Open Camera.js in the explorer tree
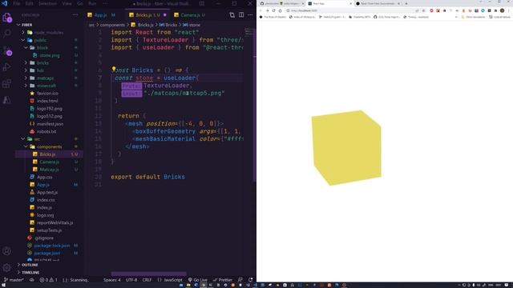Image resolution: width=513 pixels, height=288 pixels. [49, 162]
